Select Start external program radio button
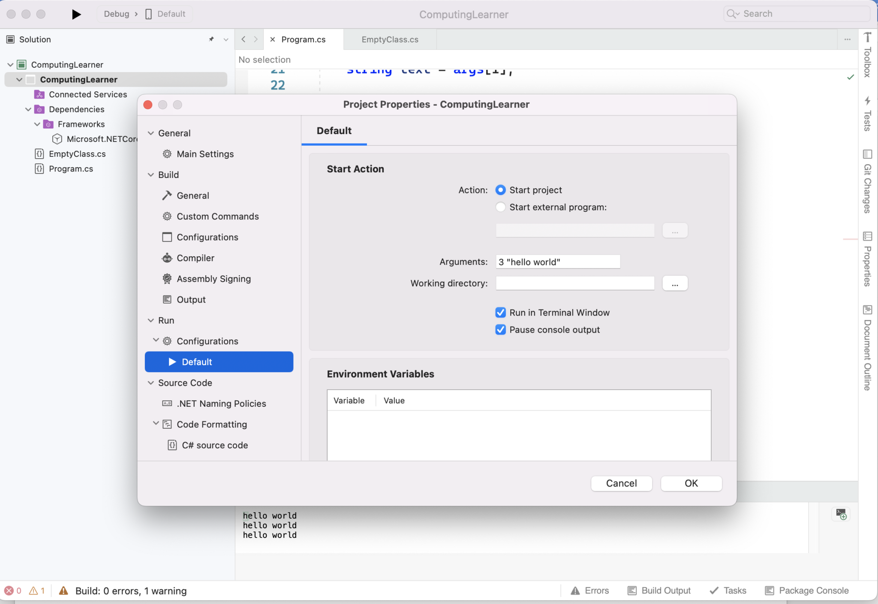 pos(500,207)
